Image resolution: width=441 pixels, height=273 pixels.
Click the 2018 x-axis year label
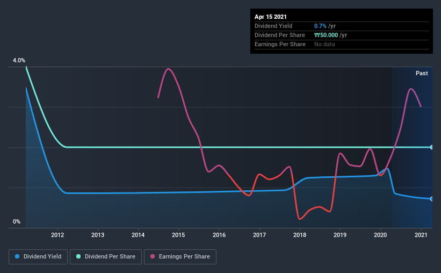click(x=300, y=235)
